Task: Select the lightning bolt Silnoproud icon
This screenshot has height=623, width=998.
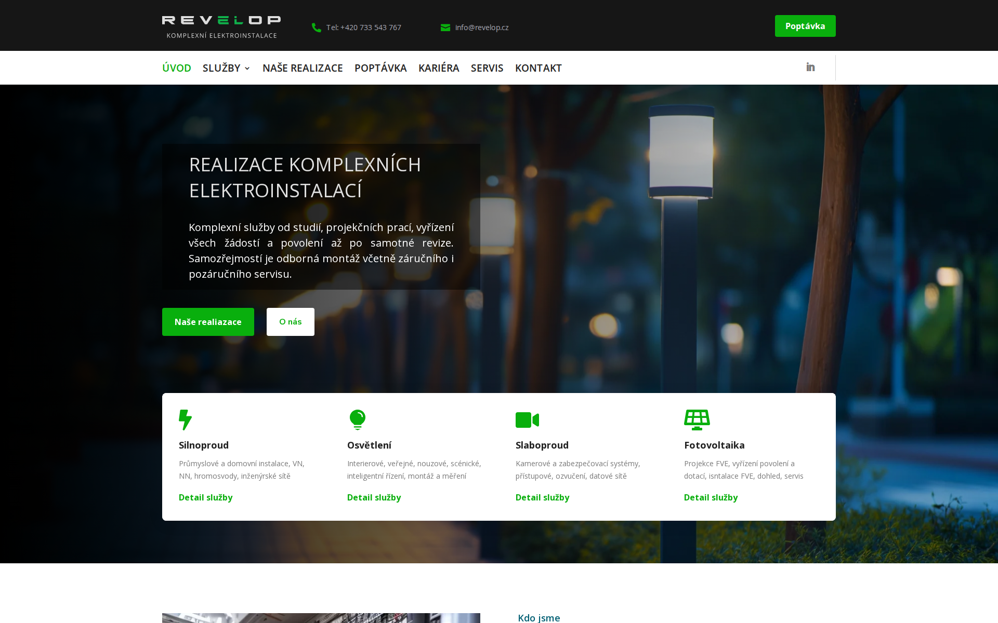Action: [x=186, y=419]
